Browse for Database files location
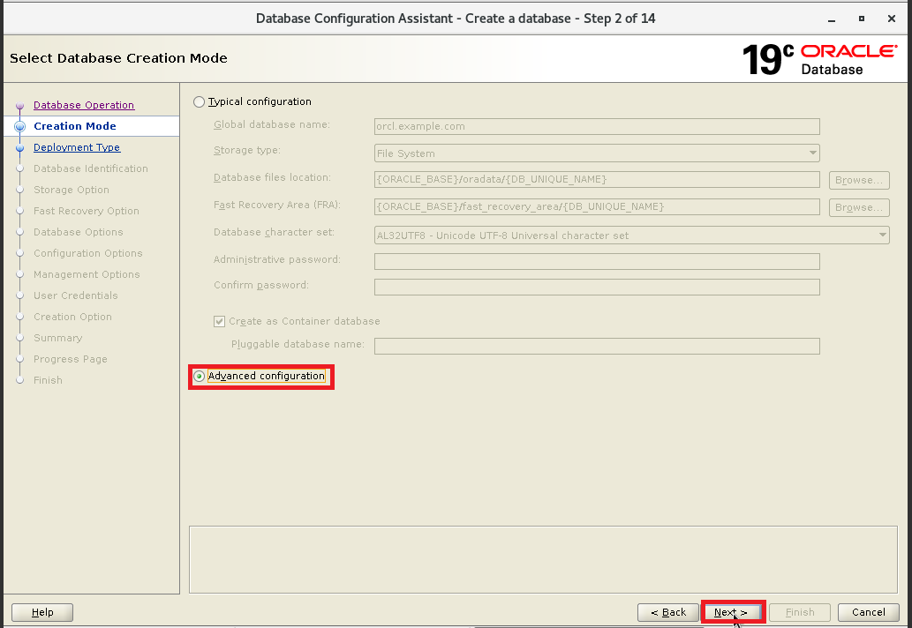Screen dimensions: 912x628 click(x=859, y=180)
